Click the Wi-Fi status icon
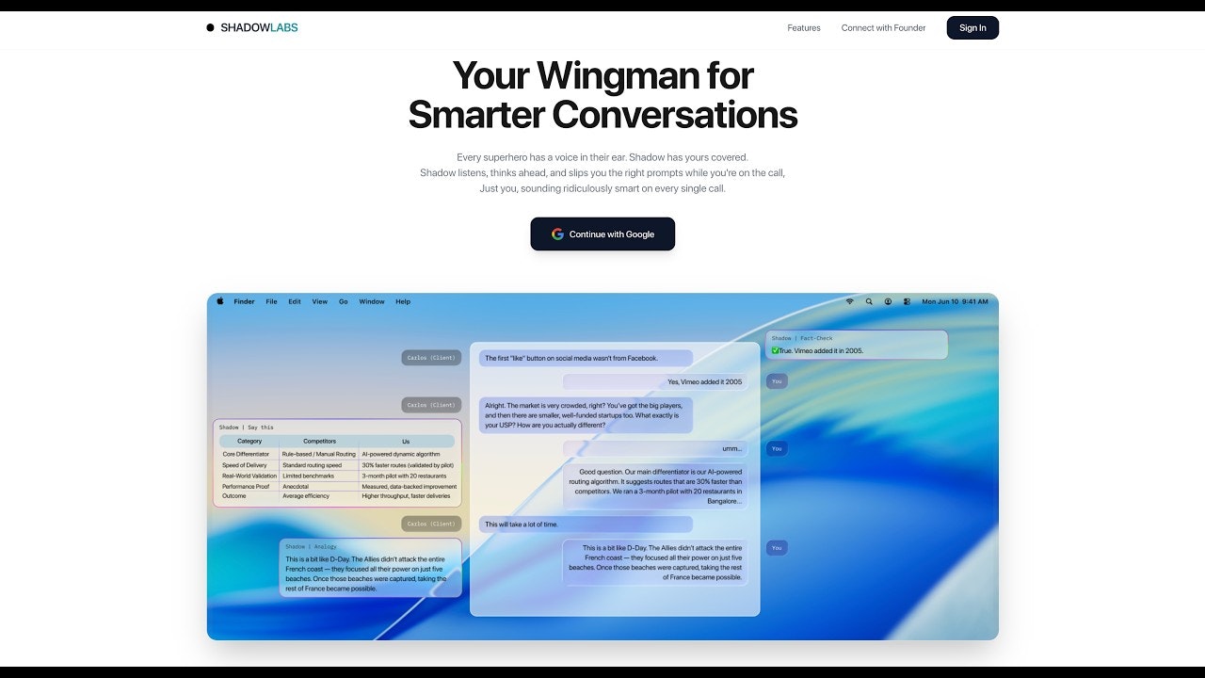 pyautogui.click(x=849, y=301)
